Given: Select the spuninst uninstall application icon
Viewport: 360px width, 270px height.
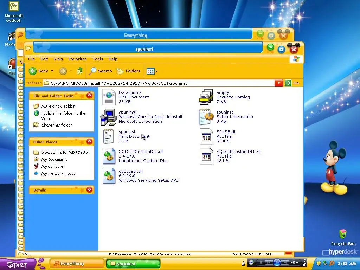Looking at the screenshot, I should coord(109,117).
